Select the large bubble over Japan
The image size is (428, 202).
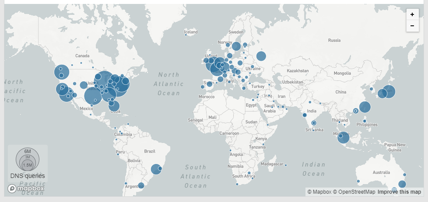pyautogui.click(x=388, y=91)
